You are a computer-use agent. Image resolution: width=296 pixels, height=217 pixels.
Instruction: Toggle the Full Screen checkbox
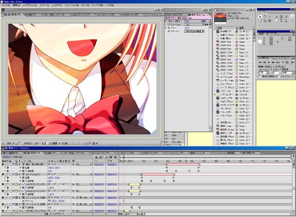point(278,76)
